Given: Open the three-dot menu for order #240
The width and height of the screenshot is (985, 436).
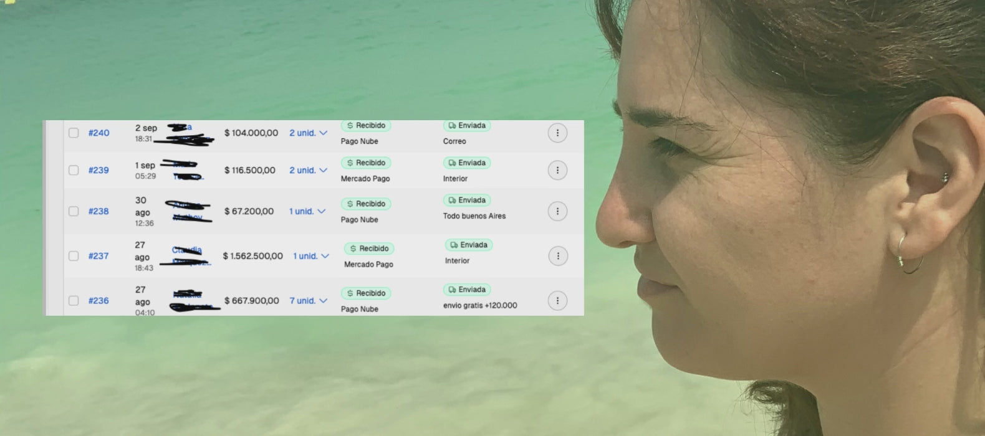Looking at the screenshot, I should tap(557, 133).
